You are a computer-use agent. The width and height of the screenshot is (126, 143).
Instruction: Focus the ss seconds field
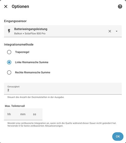point(35,114)
